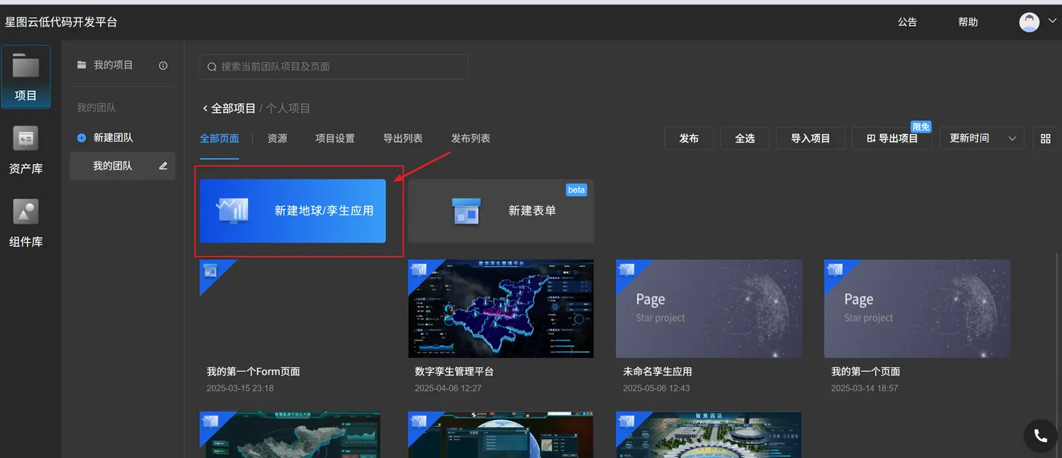Click the date 2025-05-06 12:43

pos(656,388)
